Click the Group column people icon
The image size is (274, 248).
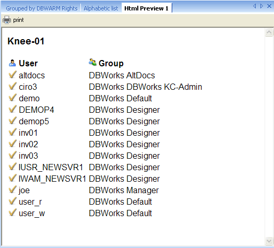[x=92, y=62]
